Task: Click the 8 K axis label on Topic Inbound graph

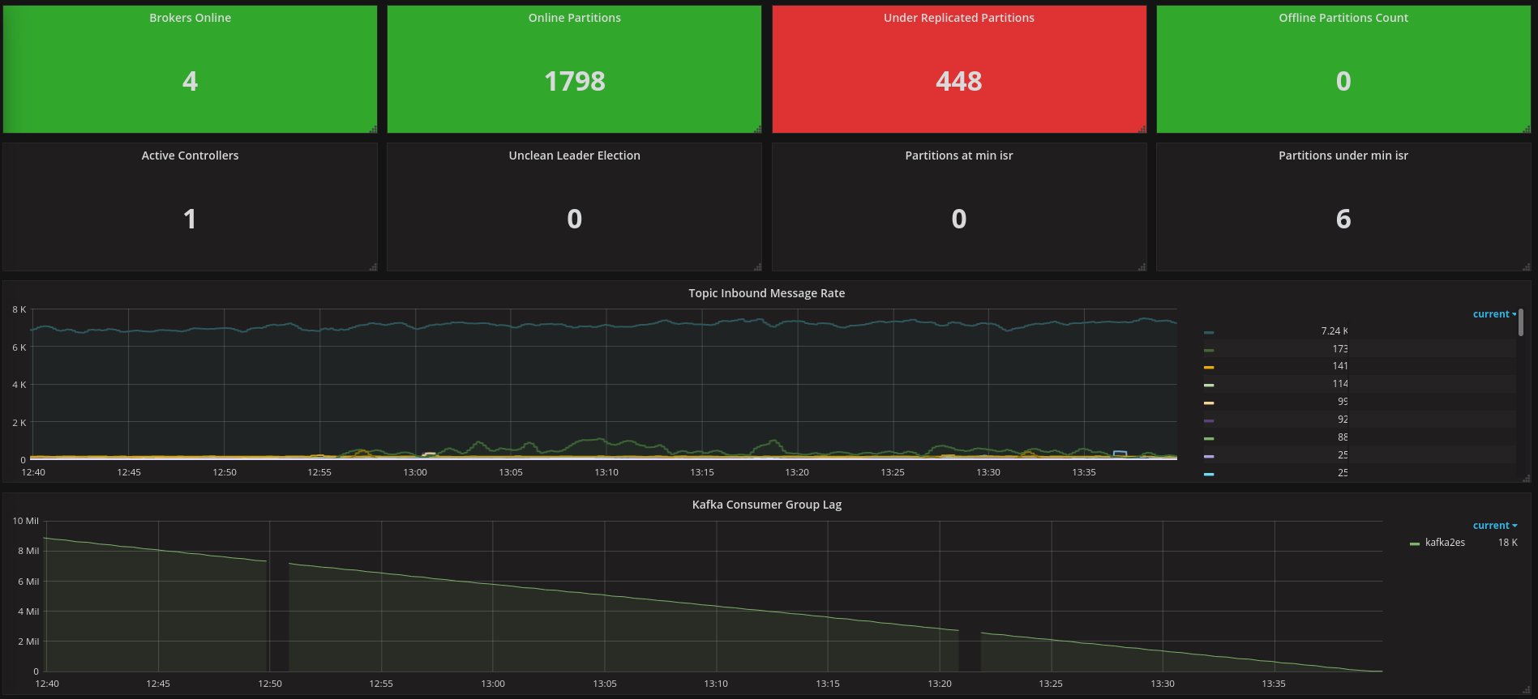Action: (x=19, y=309)
